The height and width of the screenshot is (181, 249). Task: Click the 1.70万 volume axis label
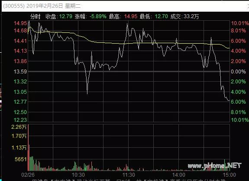point(19,136)
